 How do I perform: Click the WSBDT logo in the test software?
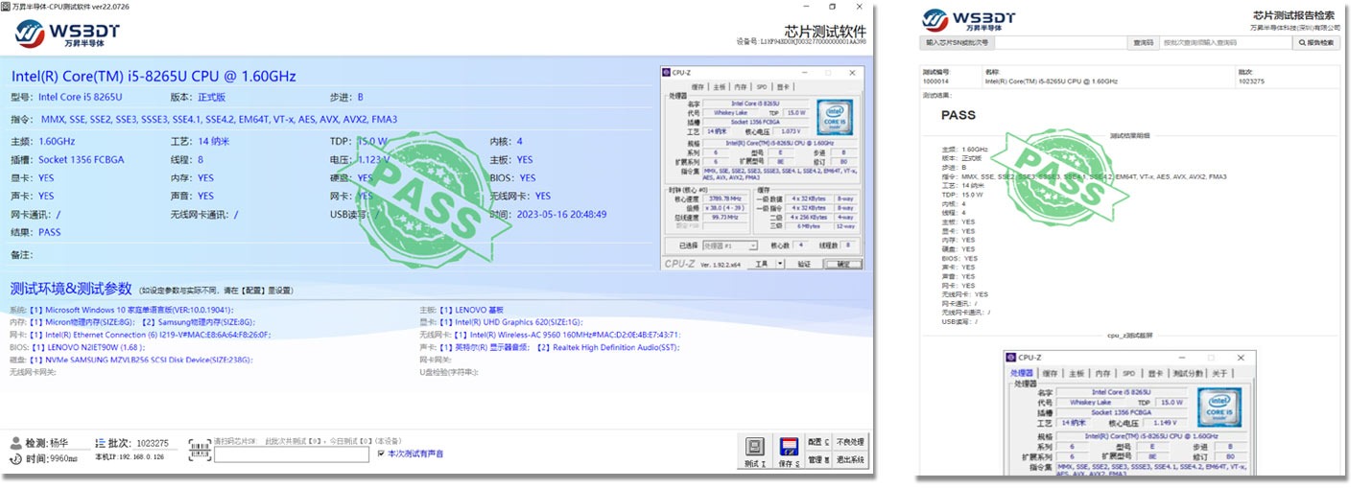65,34
